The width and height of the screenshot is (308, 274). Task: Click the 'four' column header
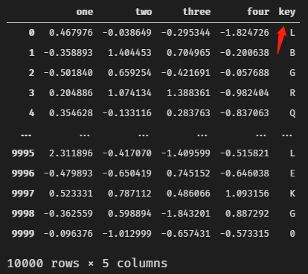click(x=258, y=12)
